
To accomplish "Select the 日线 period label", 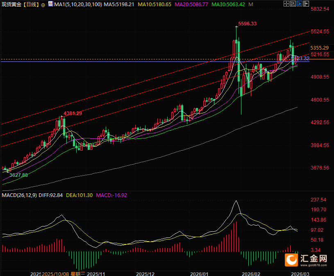I will (x=31, y=4).
